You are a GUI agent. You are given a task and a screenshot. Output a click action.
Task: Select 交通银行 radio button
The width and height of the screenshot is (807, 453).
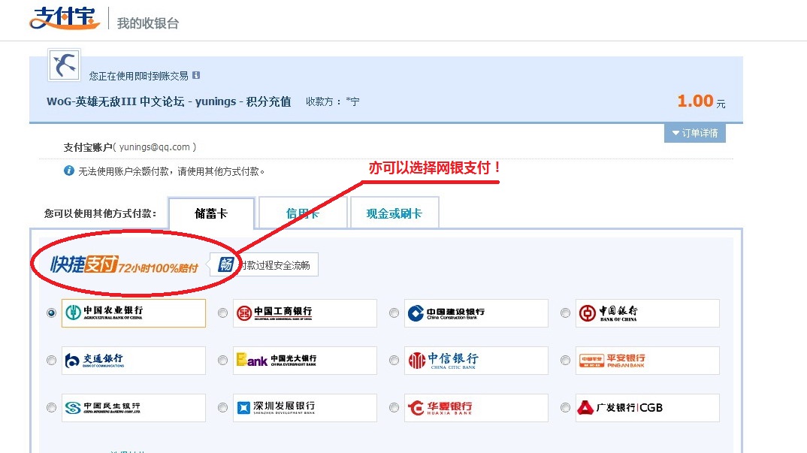coord(51,361)
